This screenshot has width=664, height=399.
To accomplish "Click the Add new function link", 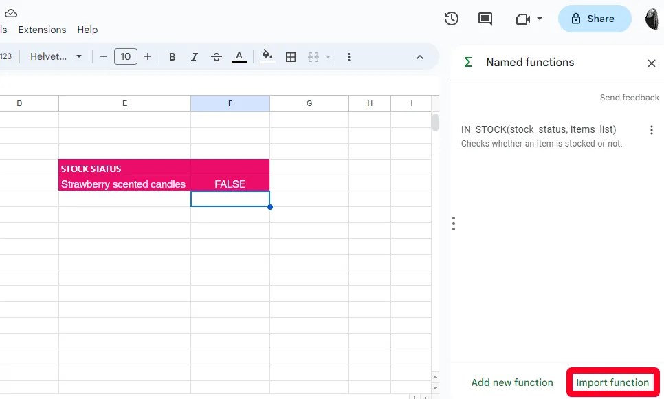I will pyautogui.click(x=512, y=382).
